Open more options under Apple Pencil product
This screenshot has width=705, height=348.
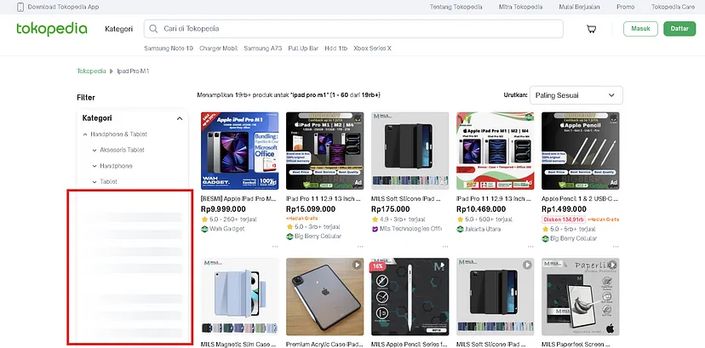pyautogui.click(x=616, y=246)
